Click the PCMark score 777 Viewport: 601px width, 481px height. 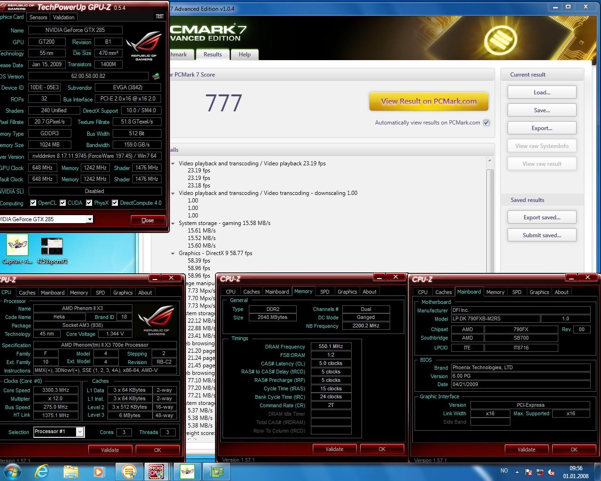tap(223, 103)
